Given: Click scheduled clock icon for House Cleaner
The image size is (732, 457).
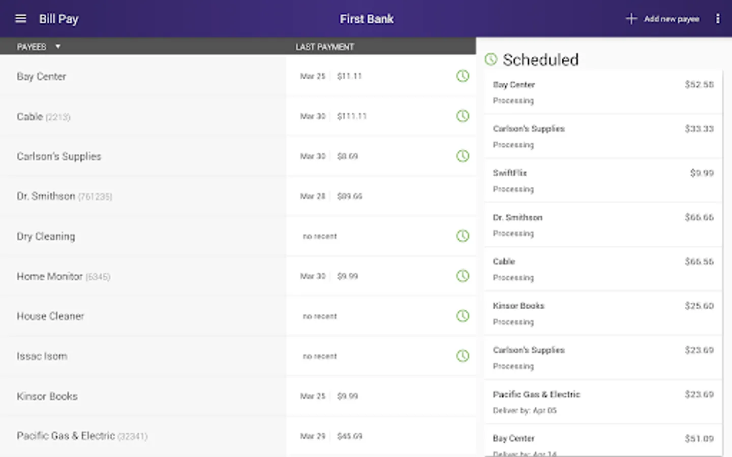Looking at the screenshot, I should pos(463,316).
